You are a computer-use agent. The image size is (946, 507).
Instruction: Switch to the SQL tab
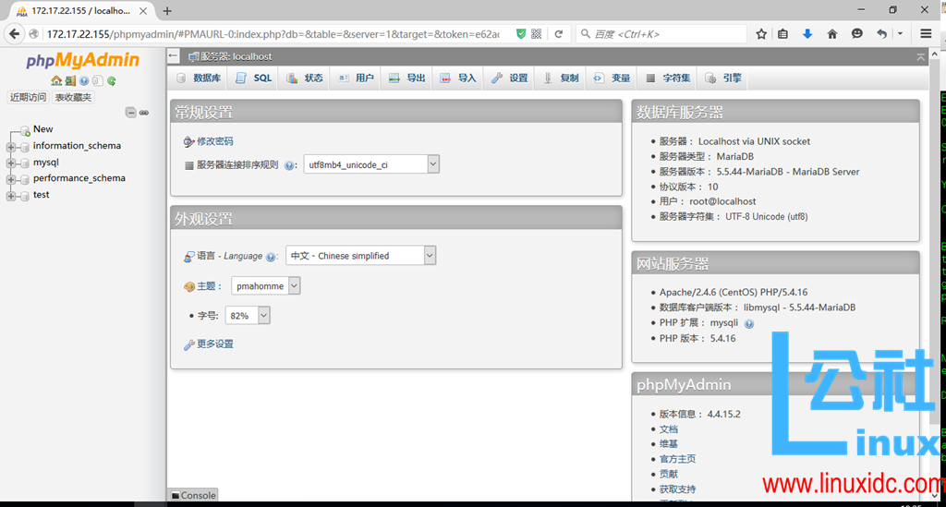(254, 78)
